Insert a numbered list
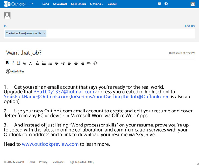This screenshot has width=199, height=165. (44, 63)
